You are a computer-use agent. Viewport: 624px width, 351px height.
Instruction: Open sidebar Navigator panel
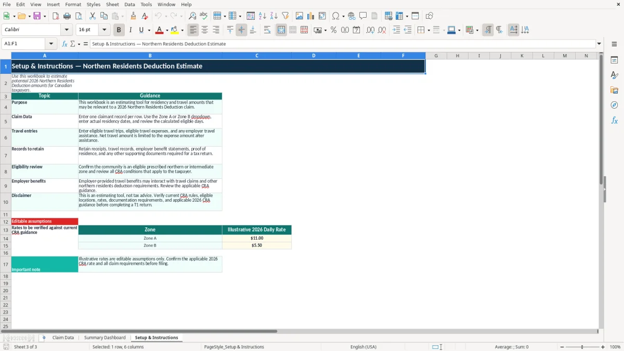click(614, 106)
